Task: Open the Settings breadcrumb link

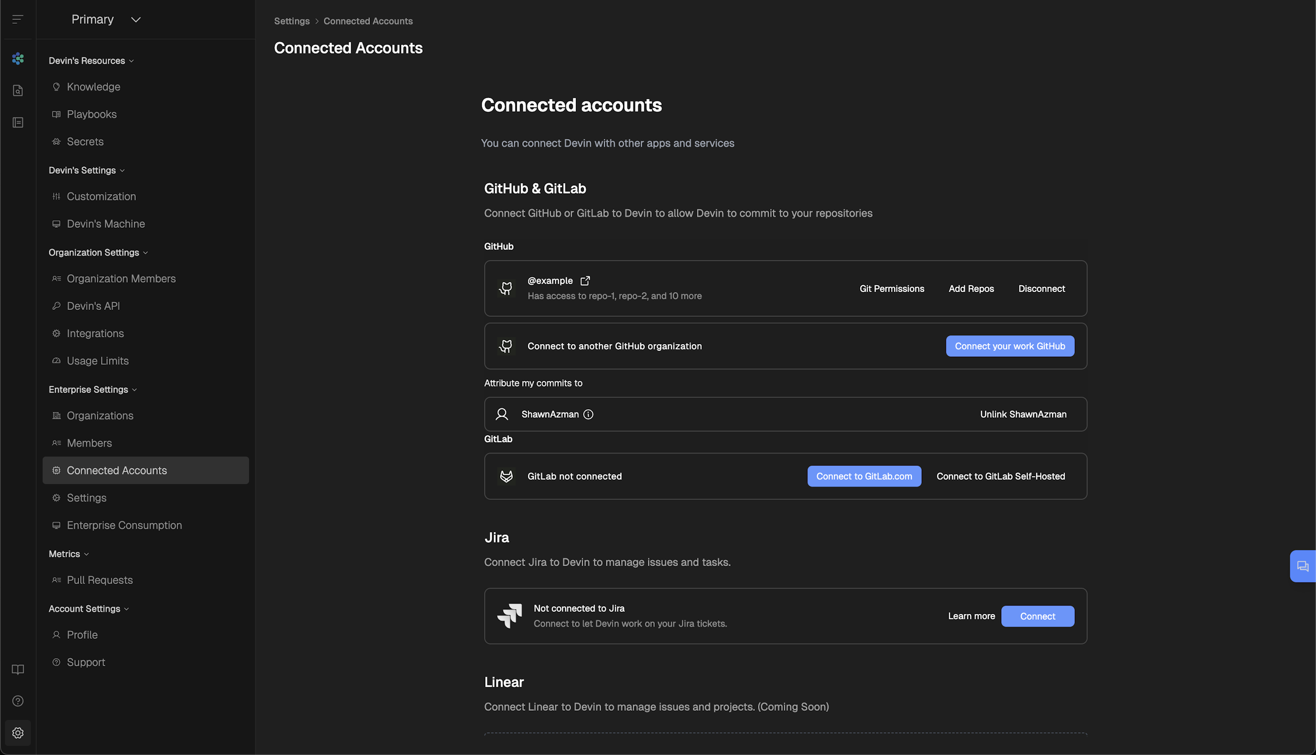Action: (292, 21)
